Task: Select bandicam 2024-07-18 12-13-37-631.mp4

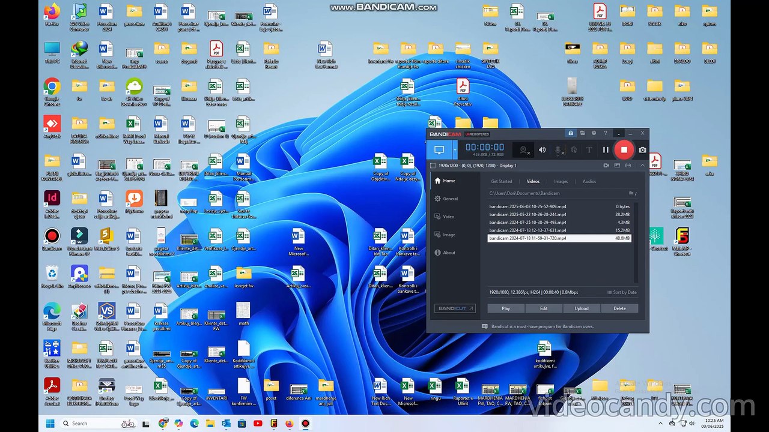Action: [x=559, y=230]
